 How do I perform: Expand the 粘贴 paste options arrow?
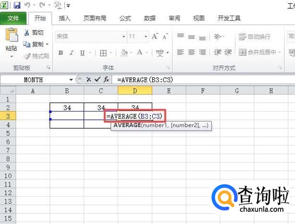click(x=12, y=56)
